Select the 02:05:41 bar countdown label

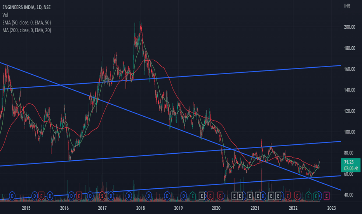(x=352, y=168)
